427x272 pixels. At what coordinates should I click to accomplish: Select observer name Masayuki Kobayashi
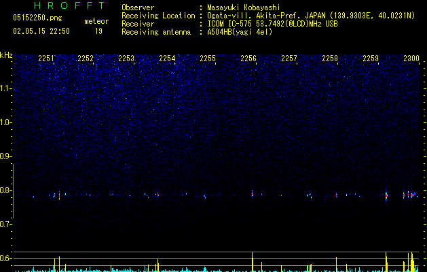point(244,7)
